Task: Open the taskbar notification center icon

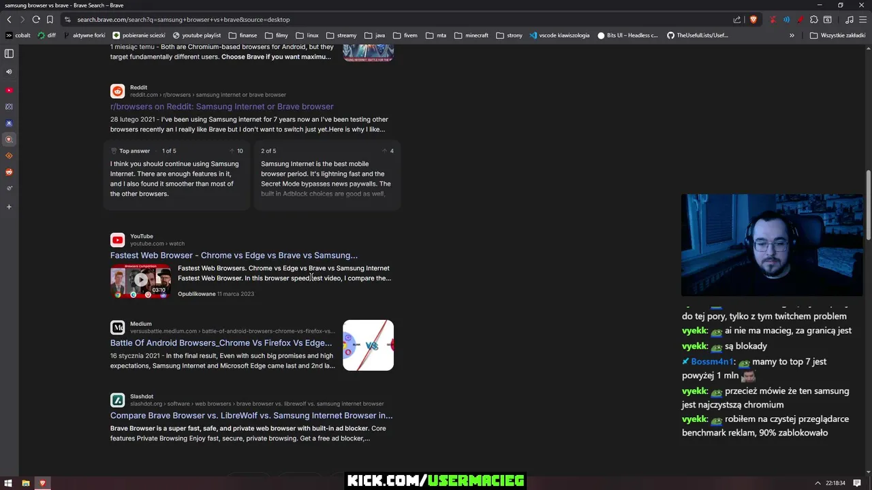Action: pyautogui.click(x=857, y=483)
